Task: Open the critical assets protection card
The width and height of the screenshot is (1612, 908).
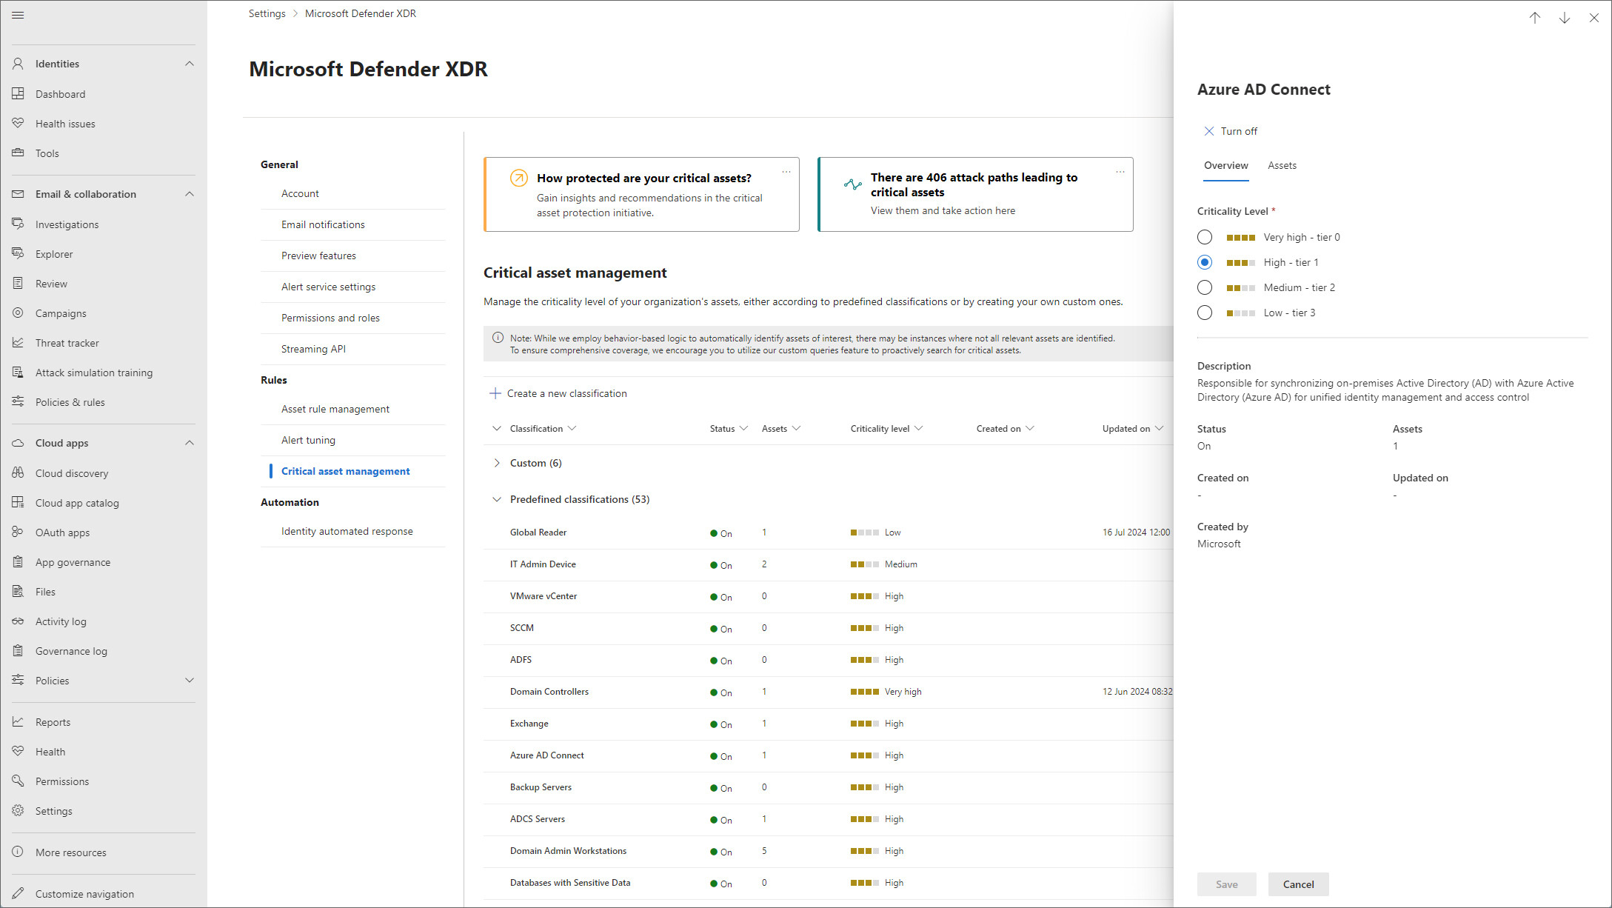Action: pos(641,194)
